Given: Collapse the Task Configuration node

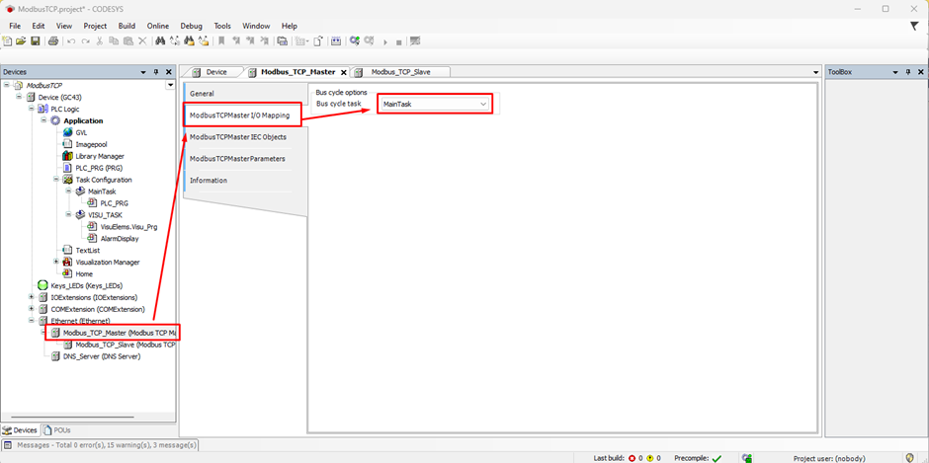Looking at the screenshot, I should point(56,180).
